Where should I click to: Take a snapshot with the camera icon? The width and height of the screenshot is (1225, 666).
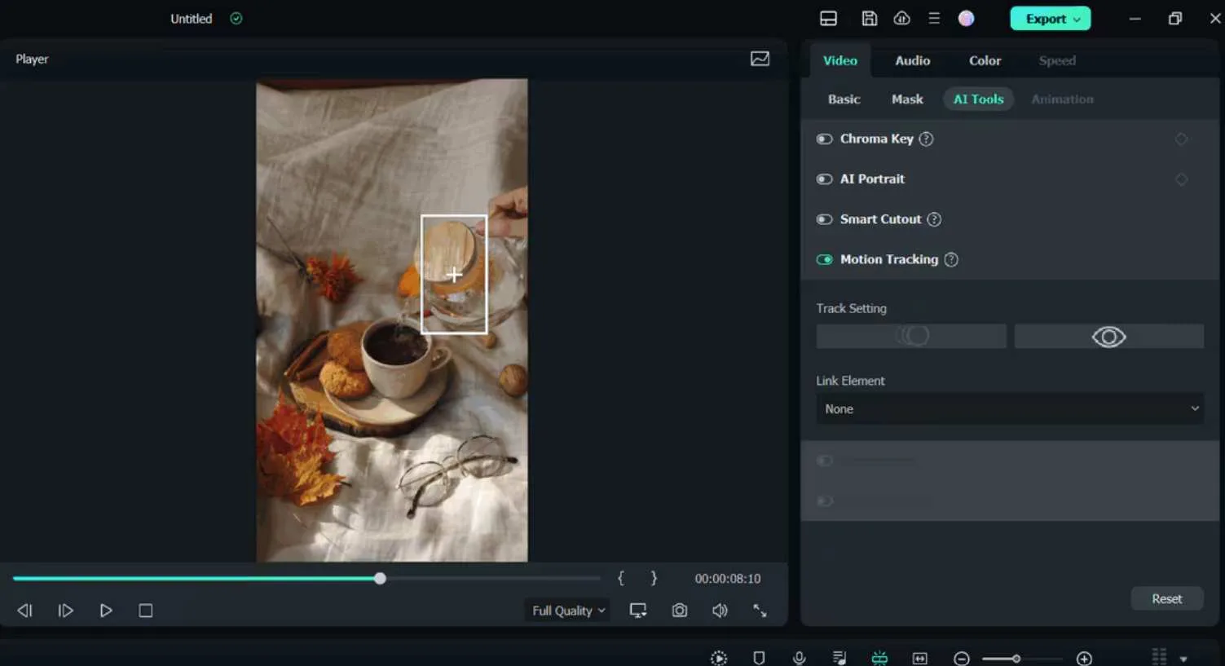[680, 611]
